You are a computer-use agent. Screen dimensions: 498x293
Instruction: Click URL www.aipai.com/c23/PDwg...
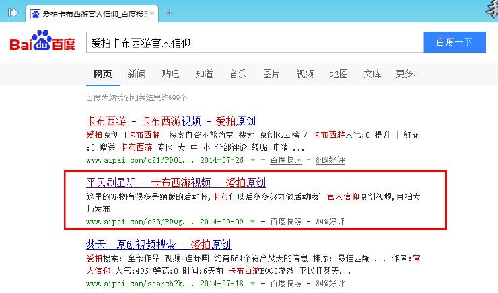click(x=140, y=222)
